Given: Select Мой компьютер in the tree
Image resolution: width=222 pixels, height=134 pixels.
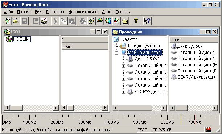Looking at the screenshot, I should [x=145, y=53].
